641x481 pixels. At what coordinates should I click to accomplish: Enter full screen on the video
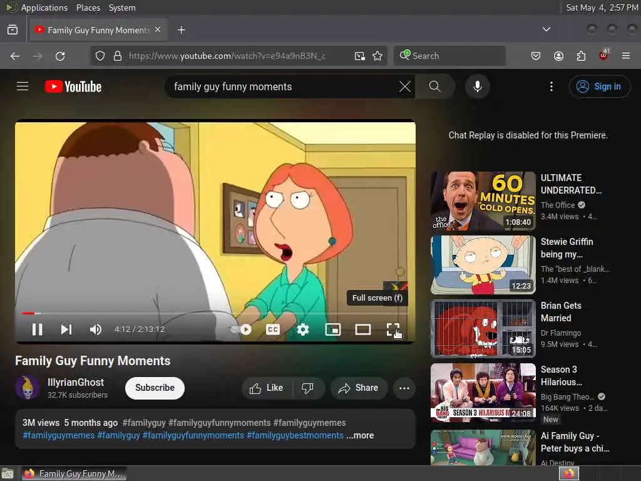[393, 329]
